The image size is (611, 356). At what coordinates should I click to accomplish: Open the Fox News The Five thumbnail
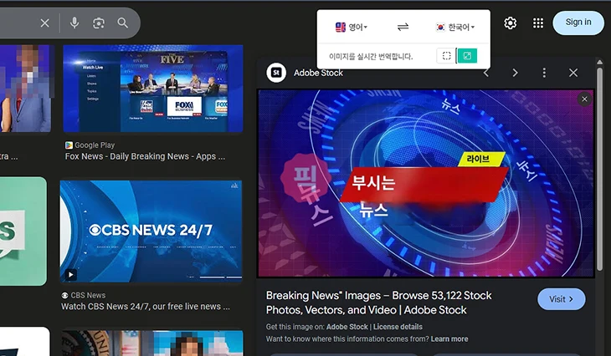[152, 89]
